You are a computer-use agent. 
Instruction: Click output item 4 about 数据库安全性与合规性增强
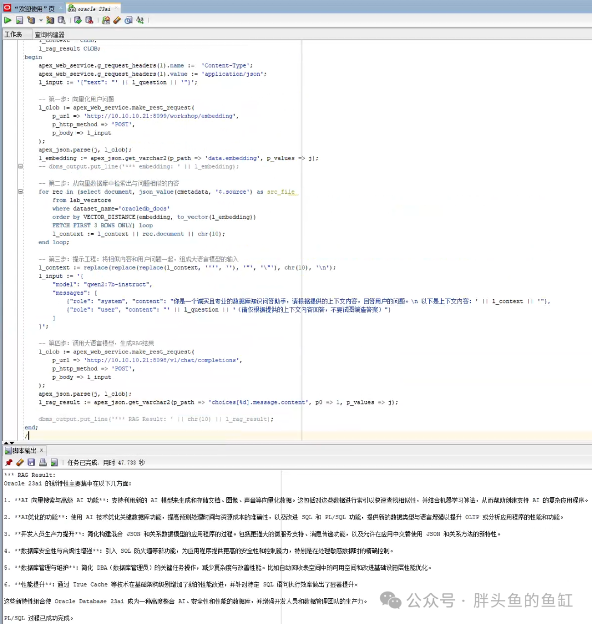(199, 551)
